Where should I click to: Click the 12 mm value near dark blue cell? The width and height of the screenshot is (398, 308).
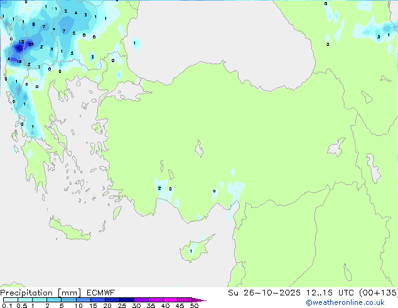[19, 62]
